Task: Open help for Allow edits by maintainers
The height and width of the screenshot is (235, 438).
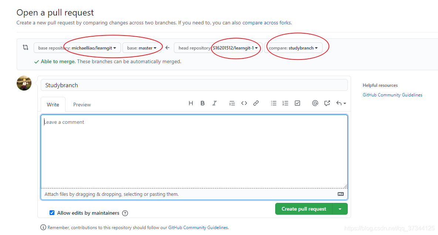Action: click(x=125, y=213)
